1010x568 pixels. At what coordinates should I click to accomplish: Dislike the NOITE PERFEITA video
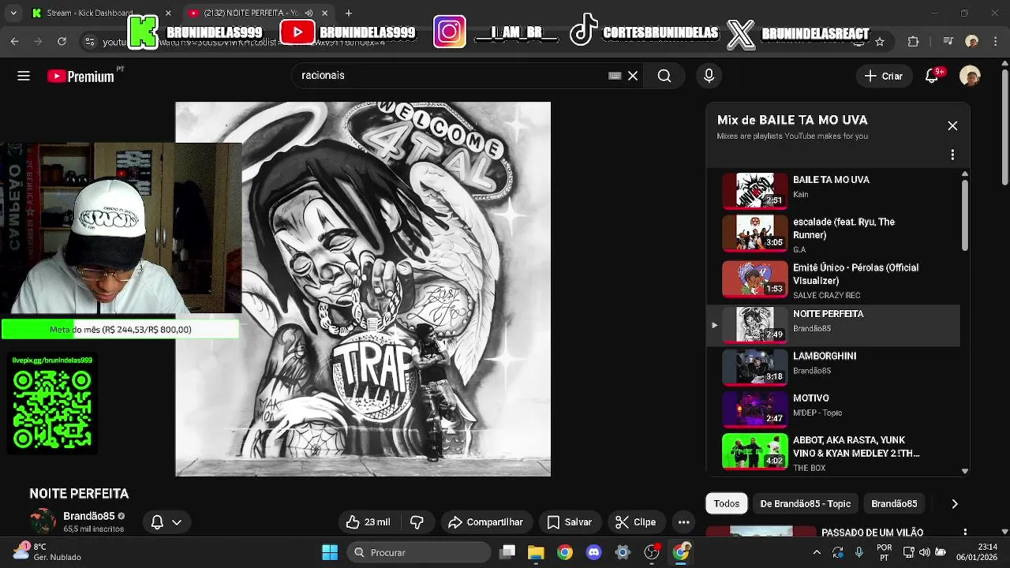[417, 522]
